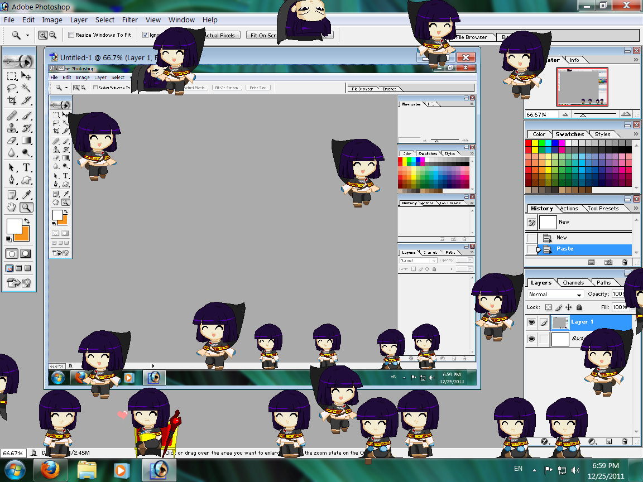This screenshot has width=643, height=482.
Task: Toggle Lock all padlock icon
Action: [579, 307]
